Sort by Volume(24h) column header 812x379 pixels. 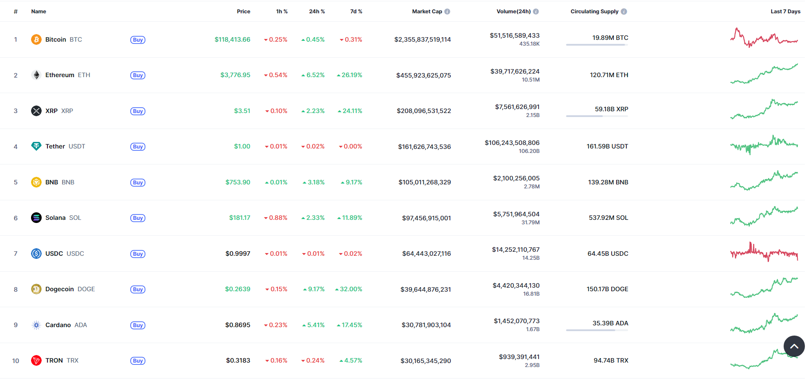(514, 12)
